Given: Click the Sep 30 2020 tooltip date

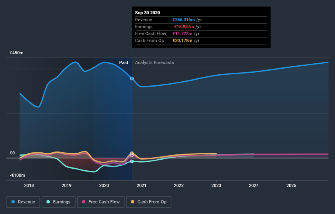Looking at the screenshot, I should 147,13.
